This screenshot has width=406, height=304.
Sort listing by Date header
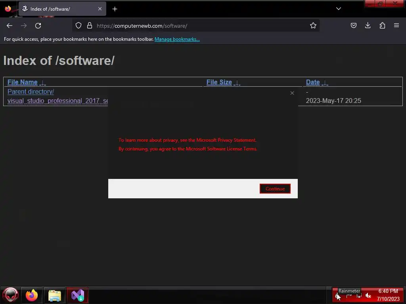[313, 82]
